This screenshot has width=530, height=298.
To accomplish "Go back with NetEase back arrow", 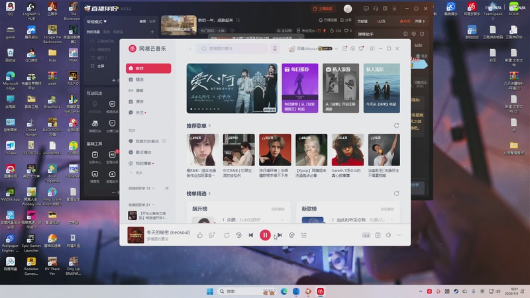I will 191,48.
